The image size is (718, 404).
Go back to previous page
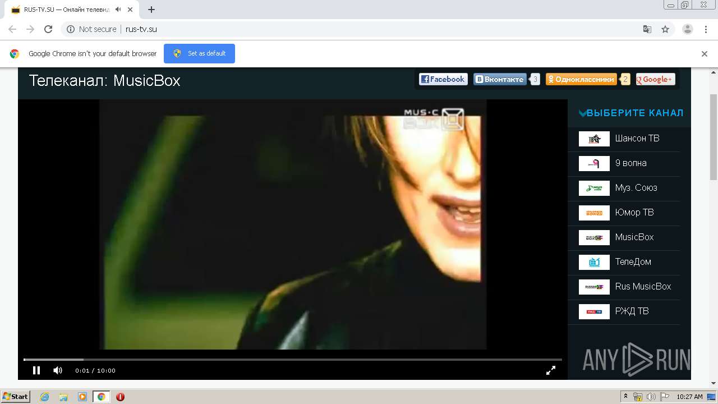[x=12, y=29]
